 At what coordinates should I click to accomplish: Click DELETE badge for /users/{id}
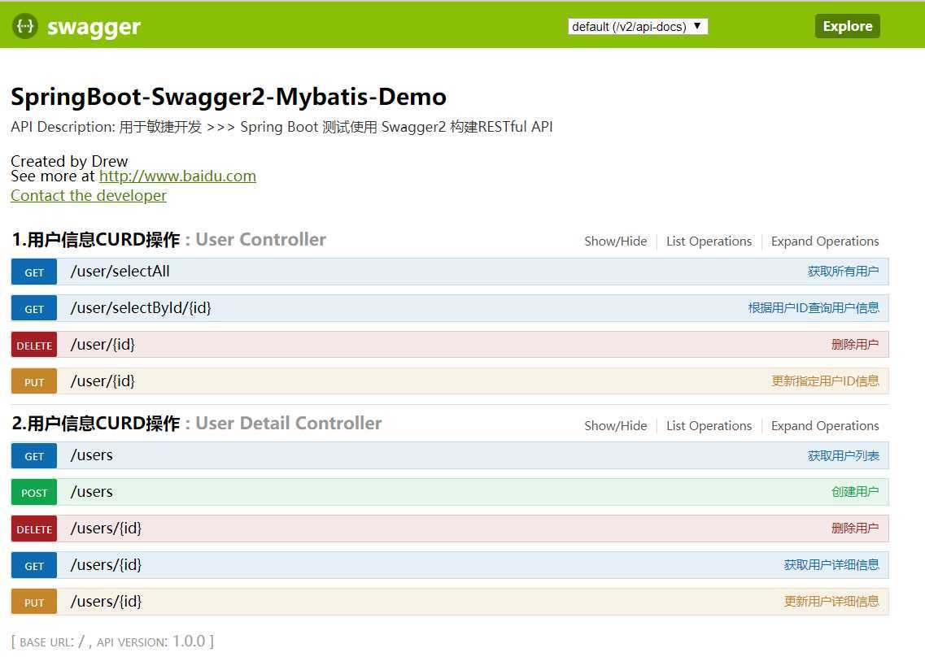tap(34, 529)
